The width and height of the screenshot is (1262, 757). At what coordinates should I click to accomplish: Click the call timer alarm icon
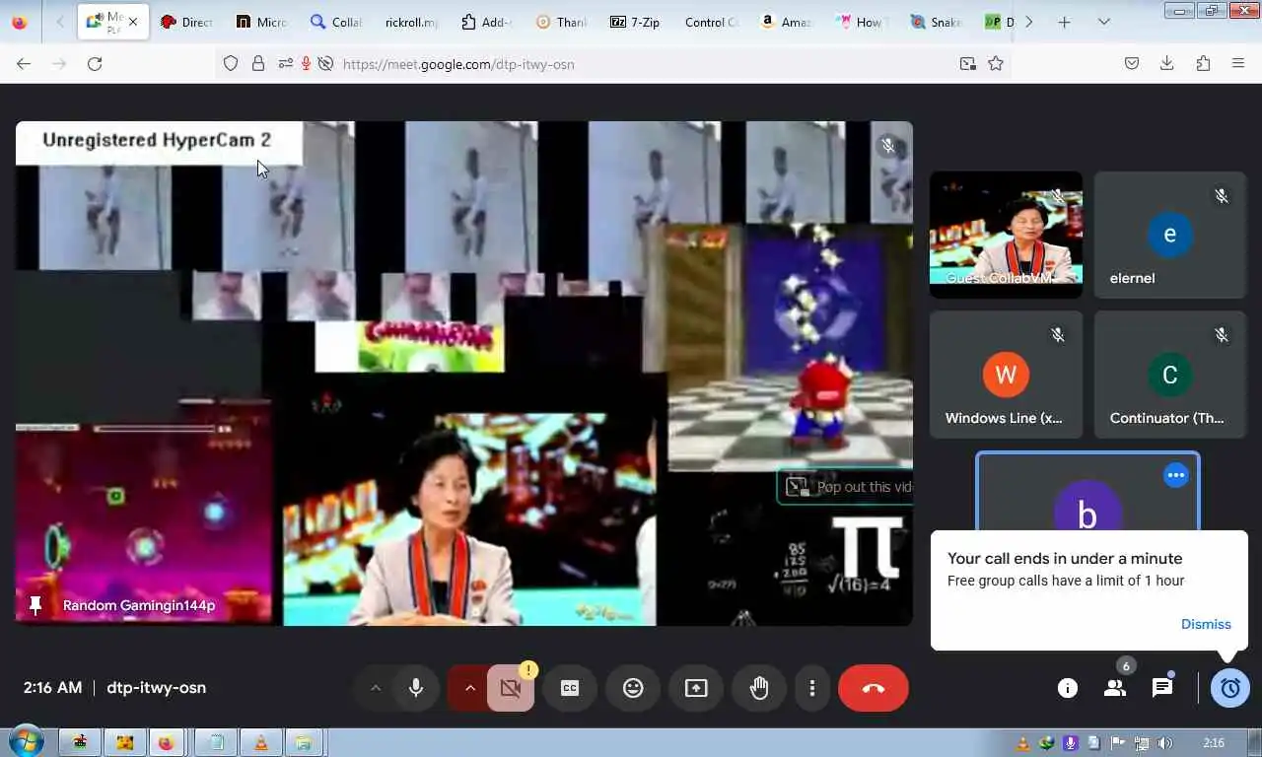click(x=1230, y=688)
